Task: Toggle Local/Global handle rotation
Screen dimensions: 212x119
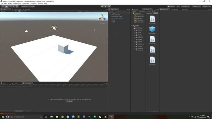Action: click(x=32, y=6)
